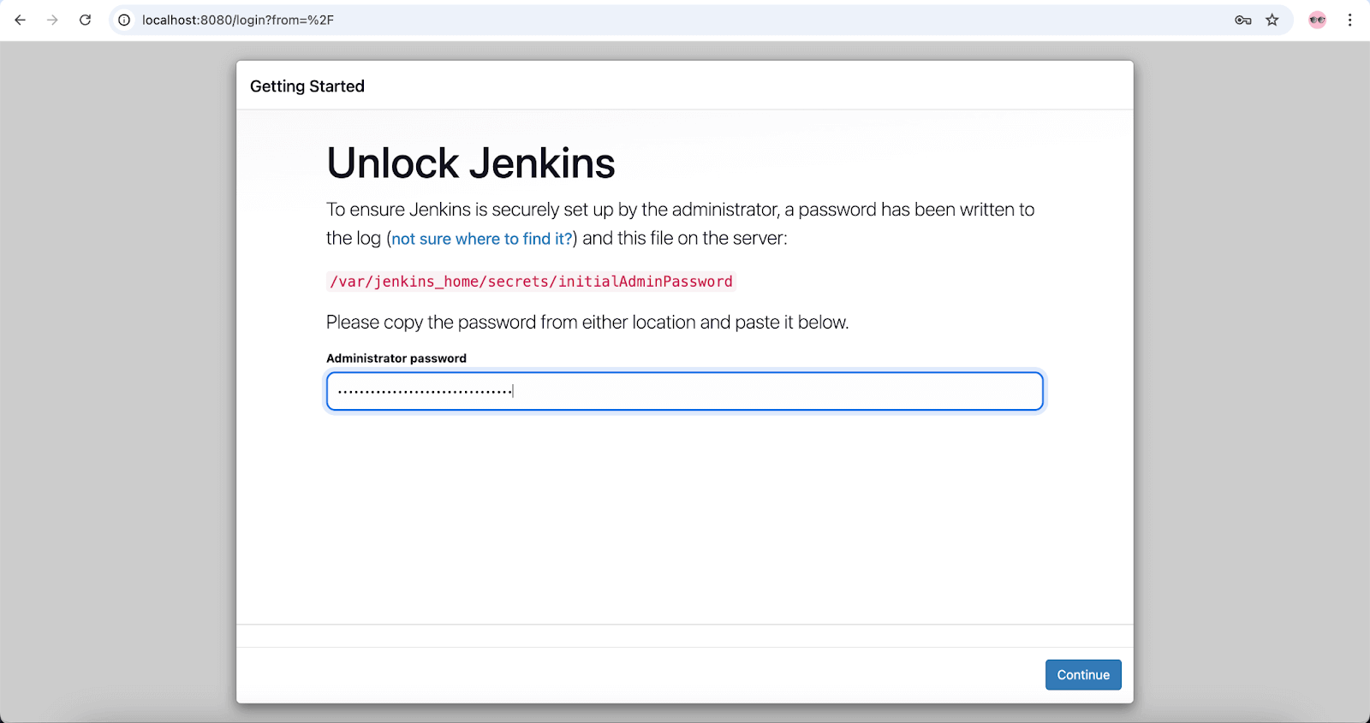The image size is (1370, 723).
Task: Click the Administrator password label
Action: 396,359
